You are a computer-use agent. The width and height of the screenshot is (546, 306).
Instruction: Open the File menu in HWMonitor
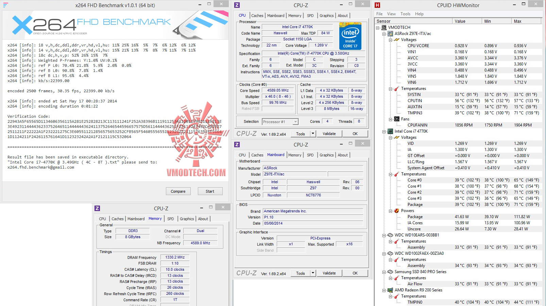coord(379,14)
